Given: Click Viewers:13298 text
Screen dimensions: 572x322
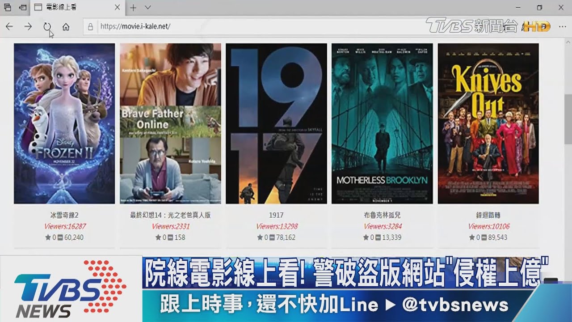Looking at the screenshot, I should point(277,226).
